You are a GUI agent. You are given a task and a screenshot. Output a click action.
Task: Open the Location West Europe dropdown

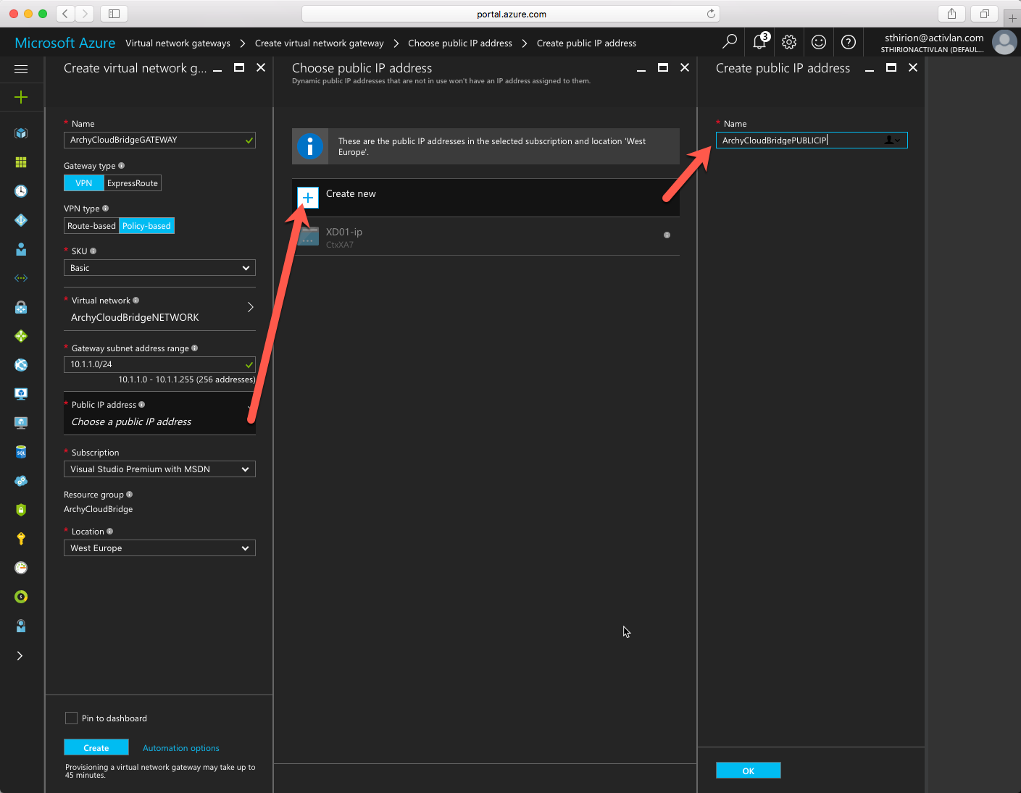[x=159, y=548]
